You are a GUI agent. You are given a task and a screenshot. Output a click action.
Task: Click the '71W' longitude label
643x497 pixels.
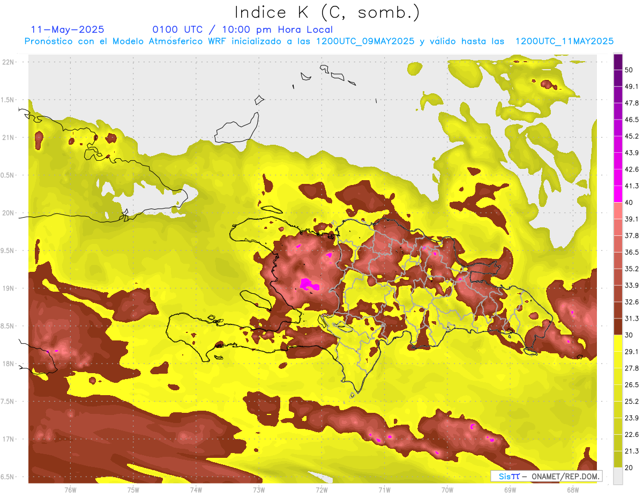click(384, 489)
